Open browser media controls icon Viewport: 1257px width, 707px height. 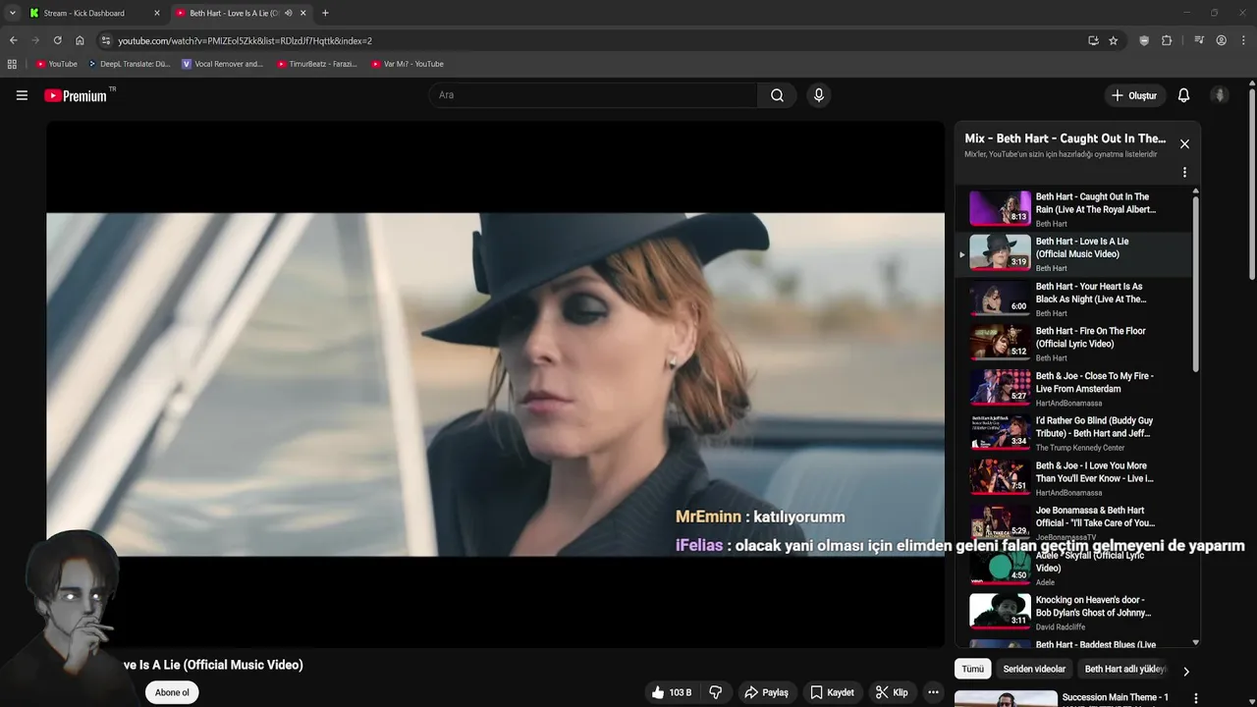tap(1199, 40)
